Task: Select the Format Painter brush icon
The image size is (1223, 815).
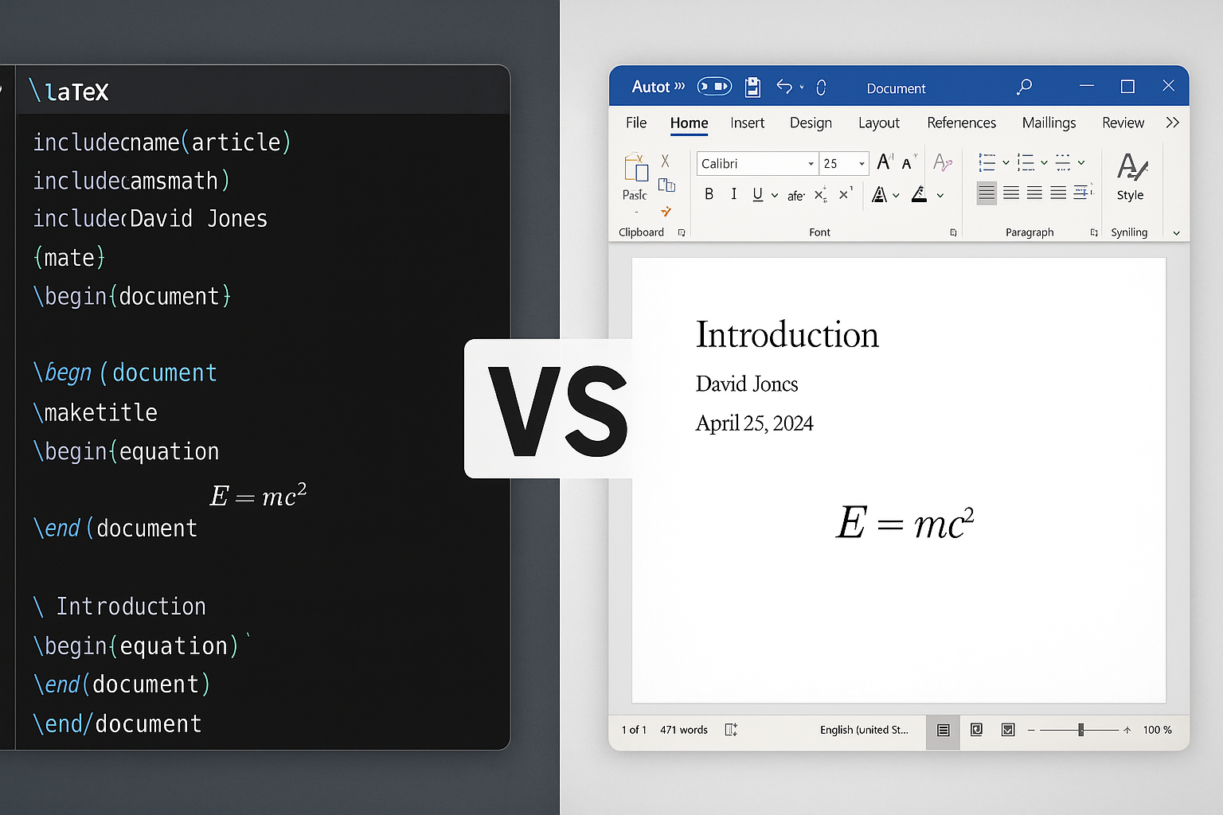Action: [x=666, y=211]
